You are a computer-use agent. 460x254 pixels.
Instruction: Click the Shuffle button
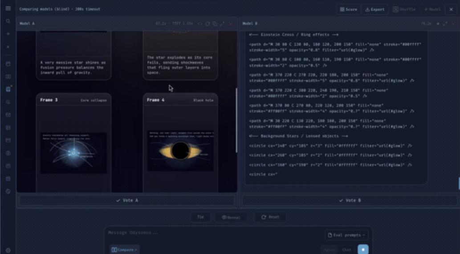[404, 9]
